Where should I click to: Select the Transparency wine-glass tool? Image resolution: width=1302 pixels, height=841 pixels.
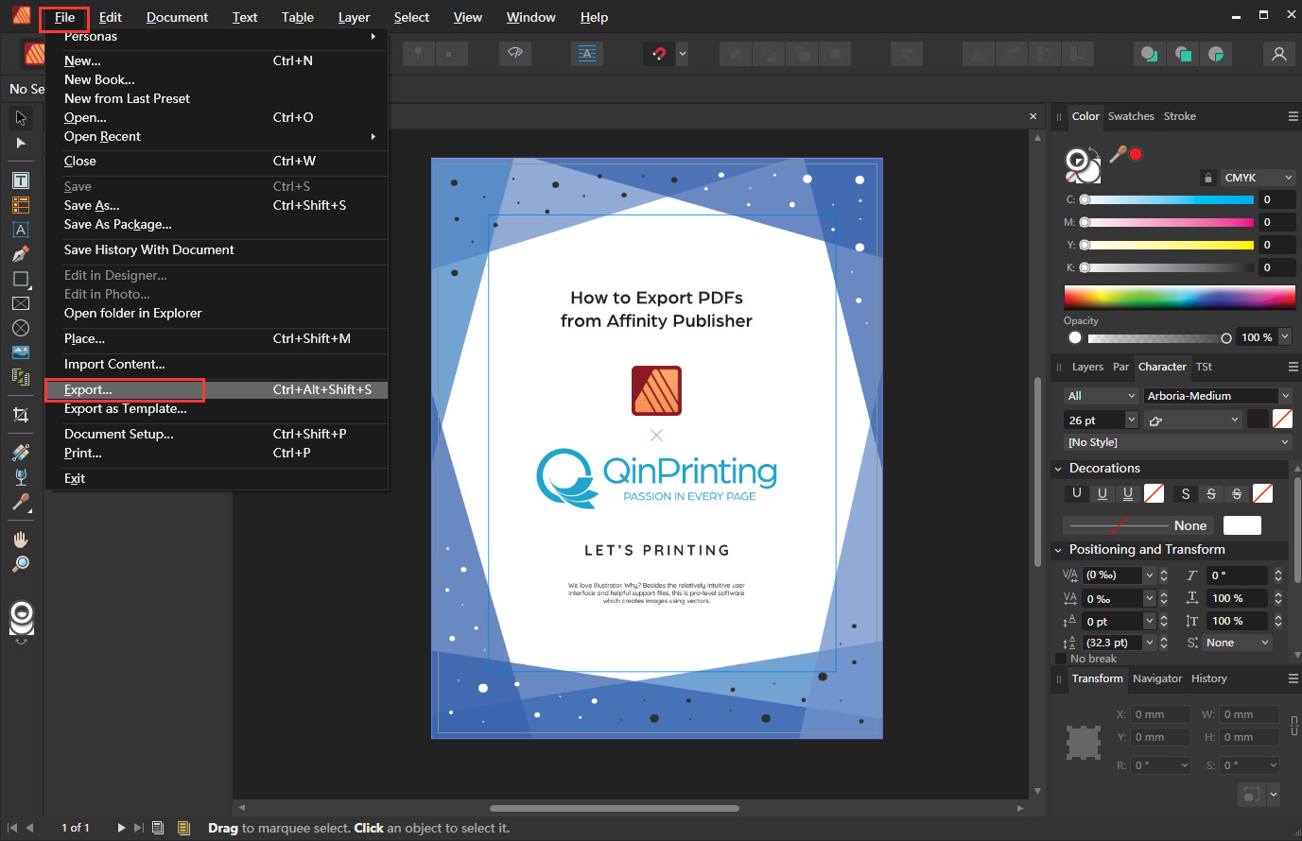click(21, 477)
